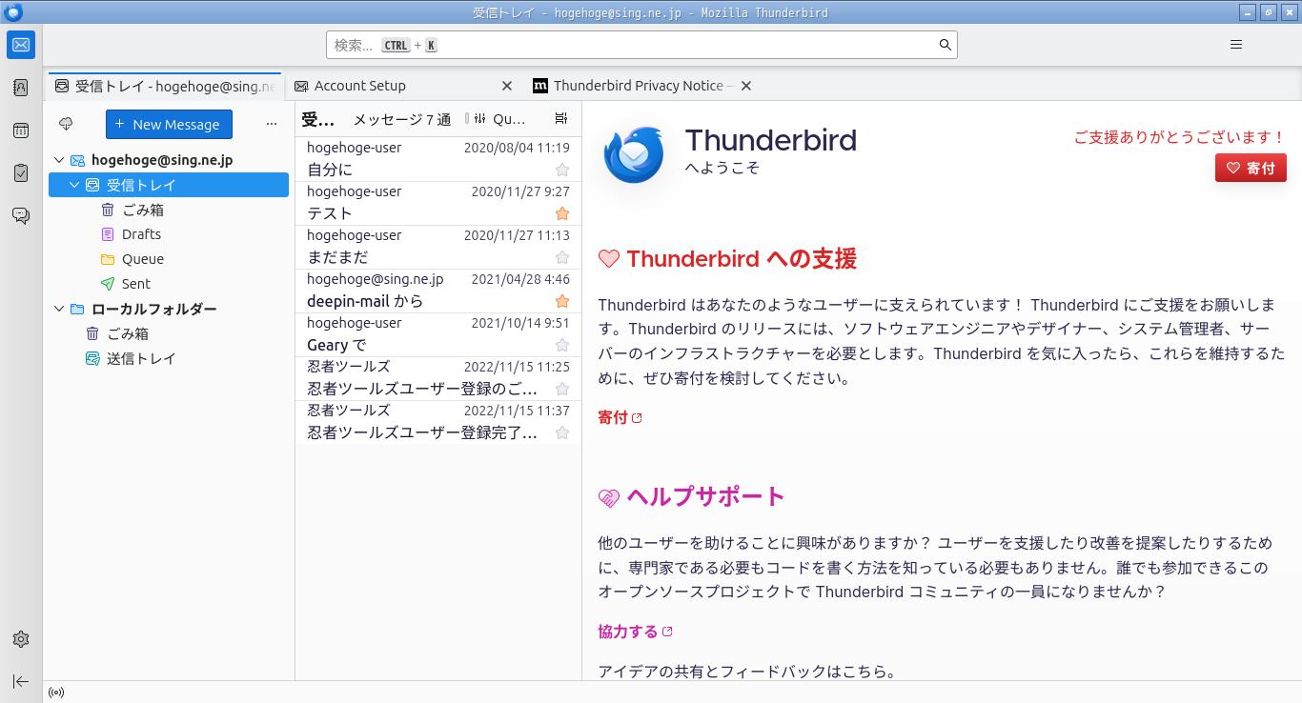The height and width of the screenshot is (703, 1302).
Task: Select the Drafts folder
Action: pos(169,234)
